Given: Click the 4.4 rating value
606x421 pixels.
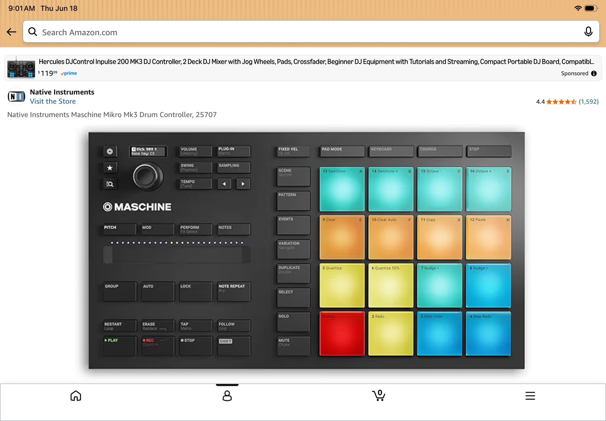Looking at the screenshot, I should point(540,101).
